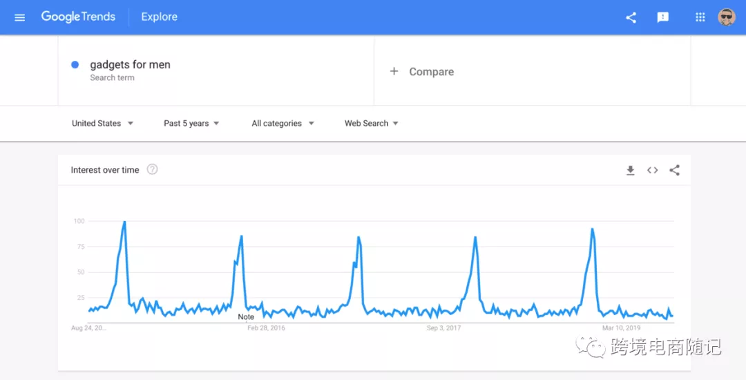Open the Past 5 years dropdown
746x380 pixels.
tap(191, 123)
